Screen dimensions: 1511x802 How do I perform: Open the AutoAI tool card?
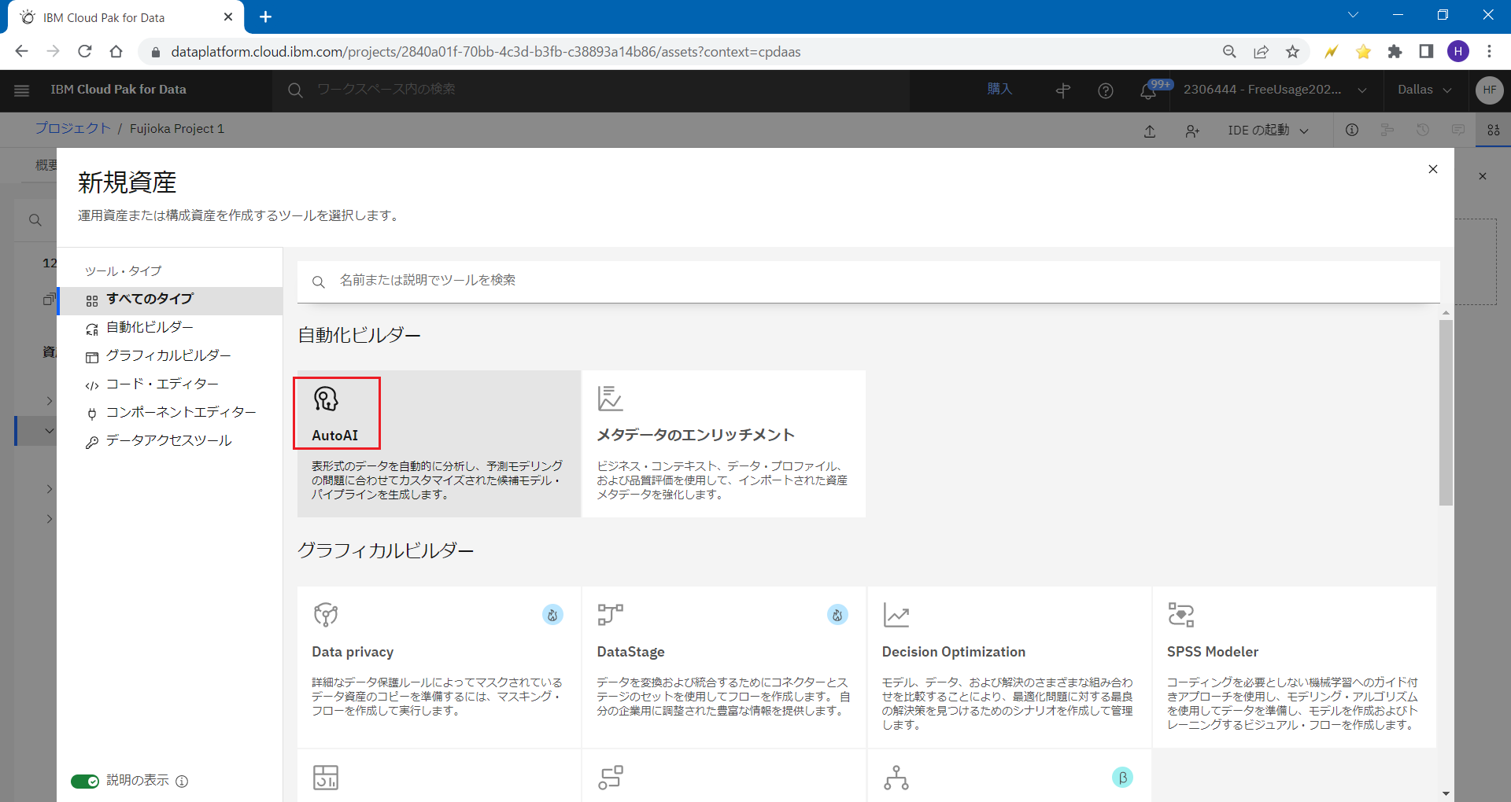click(x=438, y=443)
